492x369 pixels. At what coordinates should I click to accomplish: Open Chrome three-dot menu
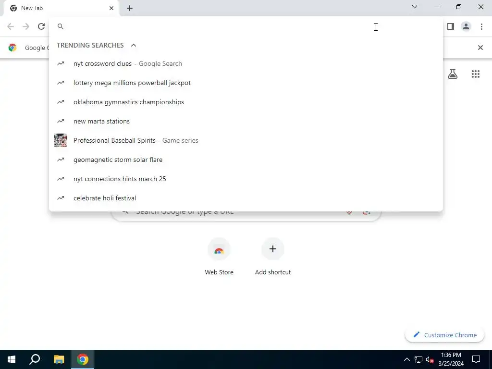pos(481,26)
